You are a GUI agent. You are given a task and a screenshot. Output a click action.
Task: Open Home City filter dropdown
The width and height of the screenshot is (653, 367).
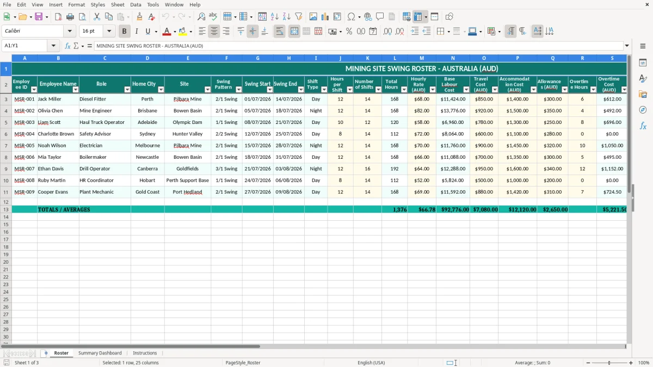[x=161, y=90]
